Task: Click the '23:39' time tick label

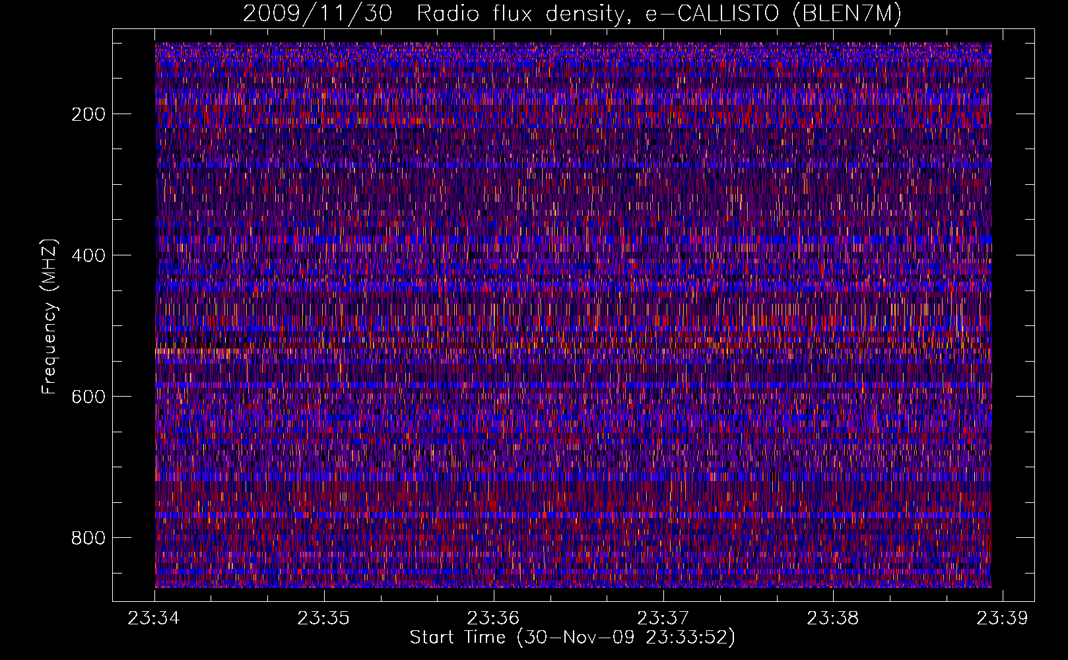Action: click(1003, 618)
